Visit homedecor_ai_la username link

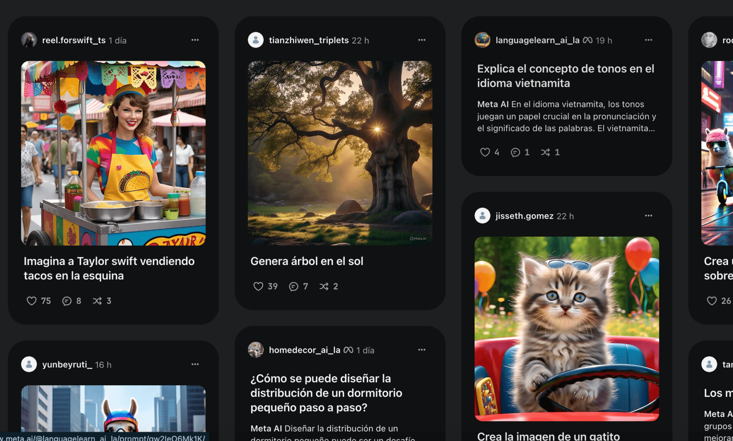pos(305,350)
